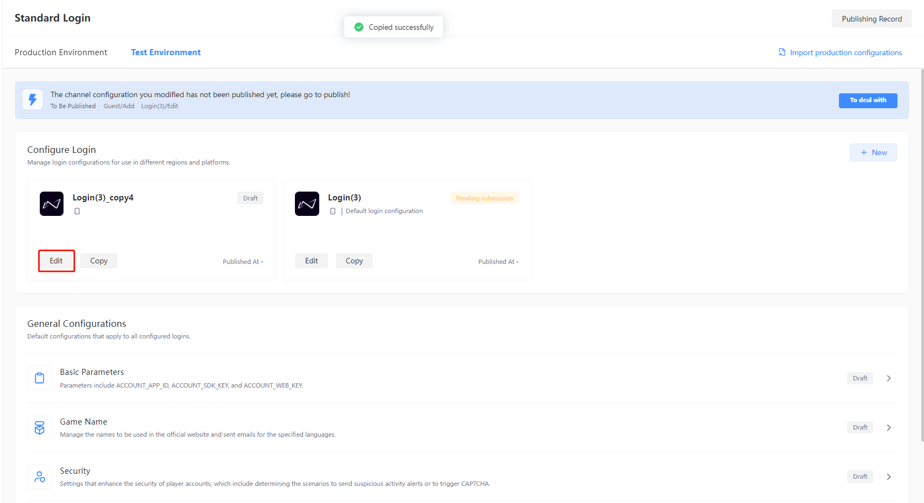Click the Login(3)_copy4 app logo icon
Image resolution: width=924 pixels, height=503 pixels.
point(51,204)
